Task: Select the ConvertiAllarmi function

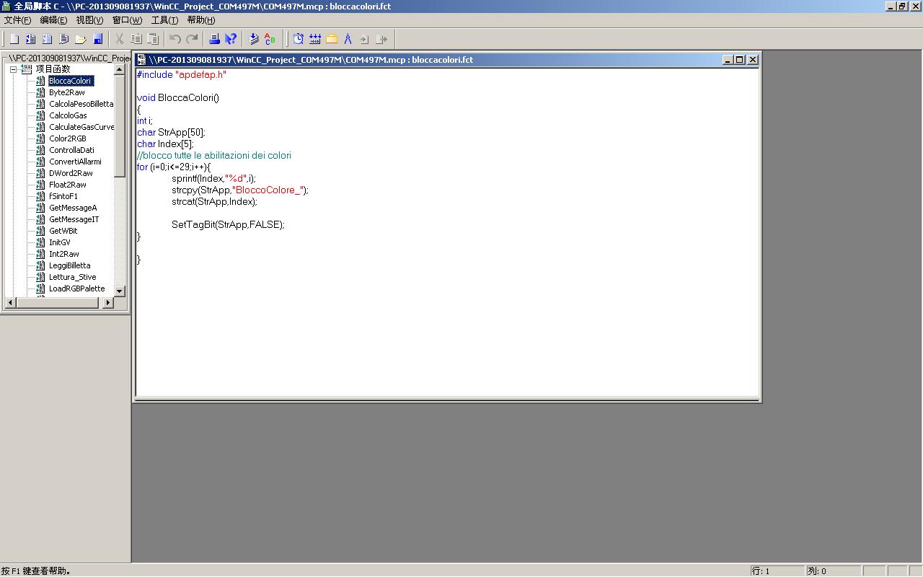Action: click(x=75, y=162)
